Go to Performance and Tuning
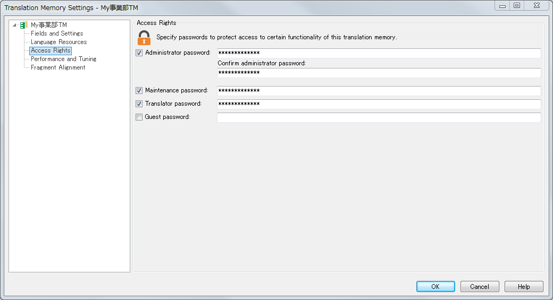This screenshot has width=553, height=300. point(63,59)
